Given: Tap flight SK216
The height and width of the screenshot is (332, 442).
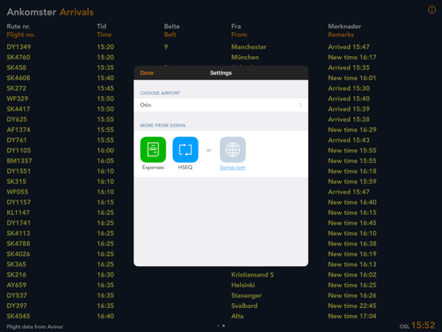Looking at the screenshot, I should point(16,275).
